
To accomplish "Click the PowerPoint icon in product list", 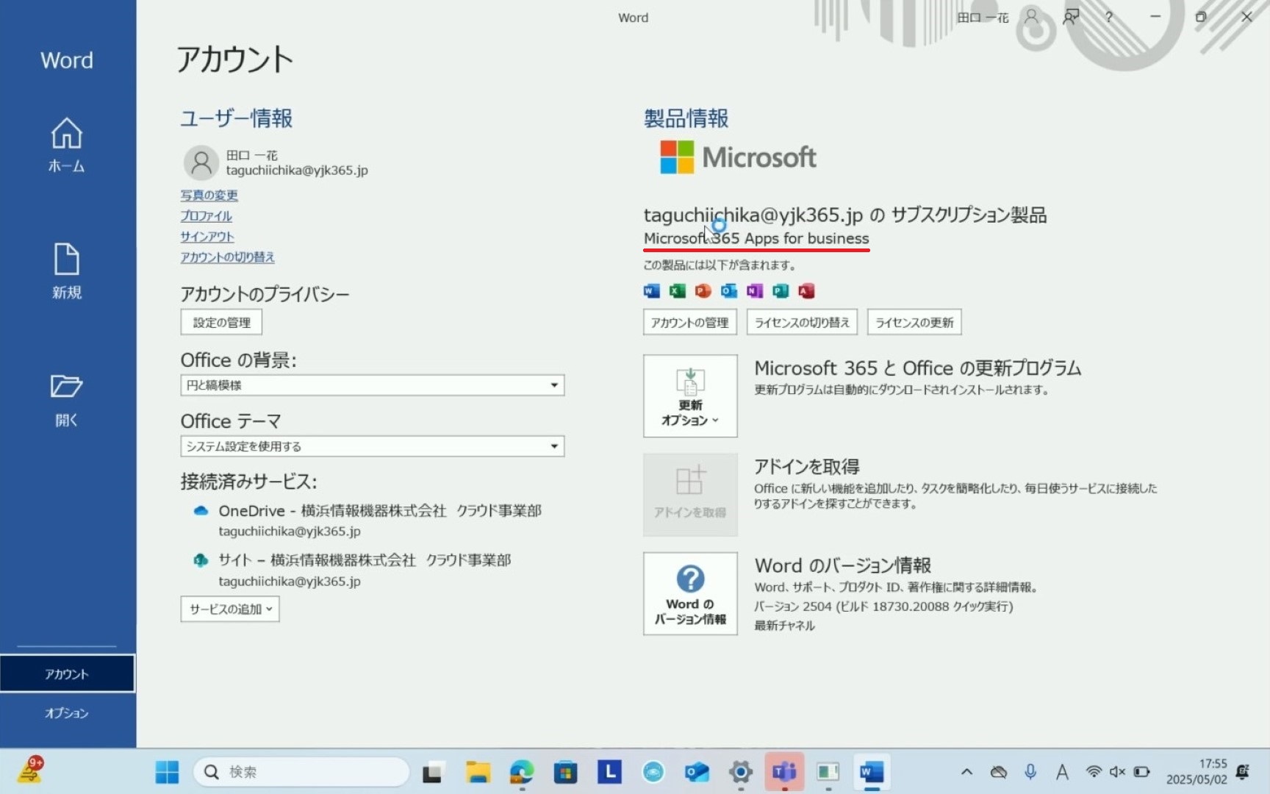I will (x=703, y=291).
